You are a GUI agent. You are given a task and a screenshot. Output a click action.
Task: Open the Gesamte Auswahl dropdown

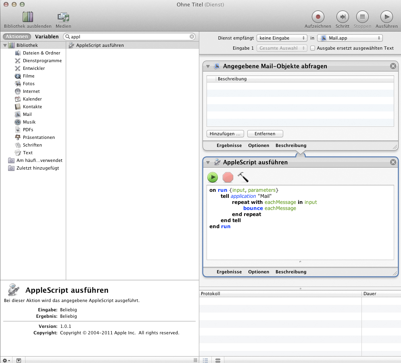point(282,48)
